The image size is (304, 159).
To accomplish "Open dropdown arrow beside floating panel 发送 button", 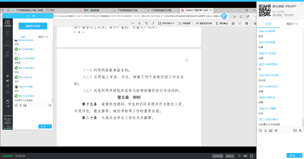I will (x=50, y=126).
